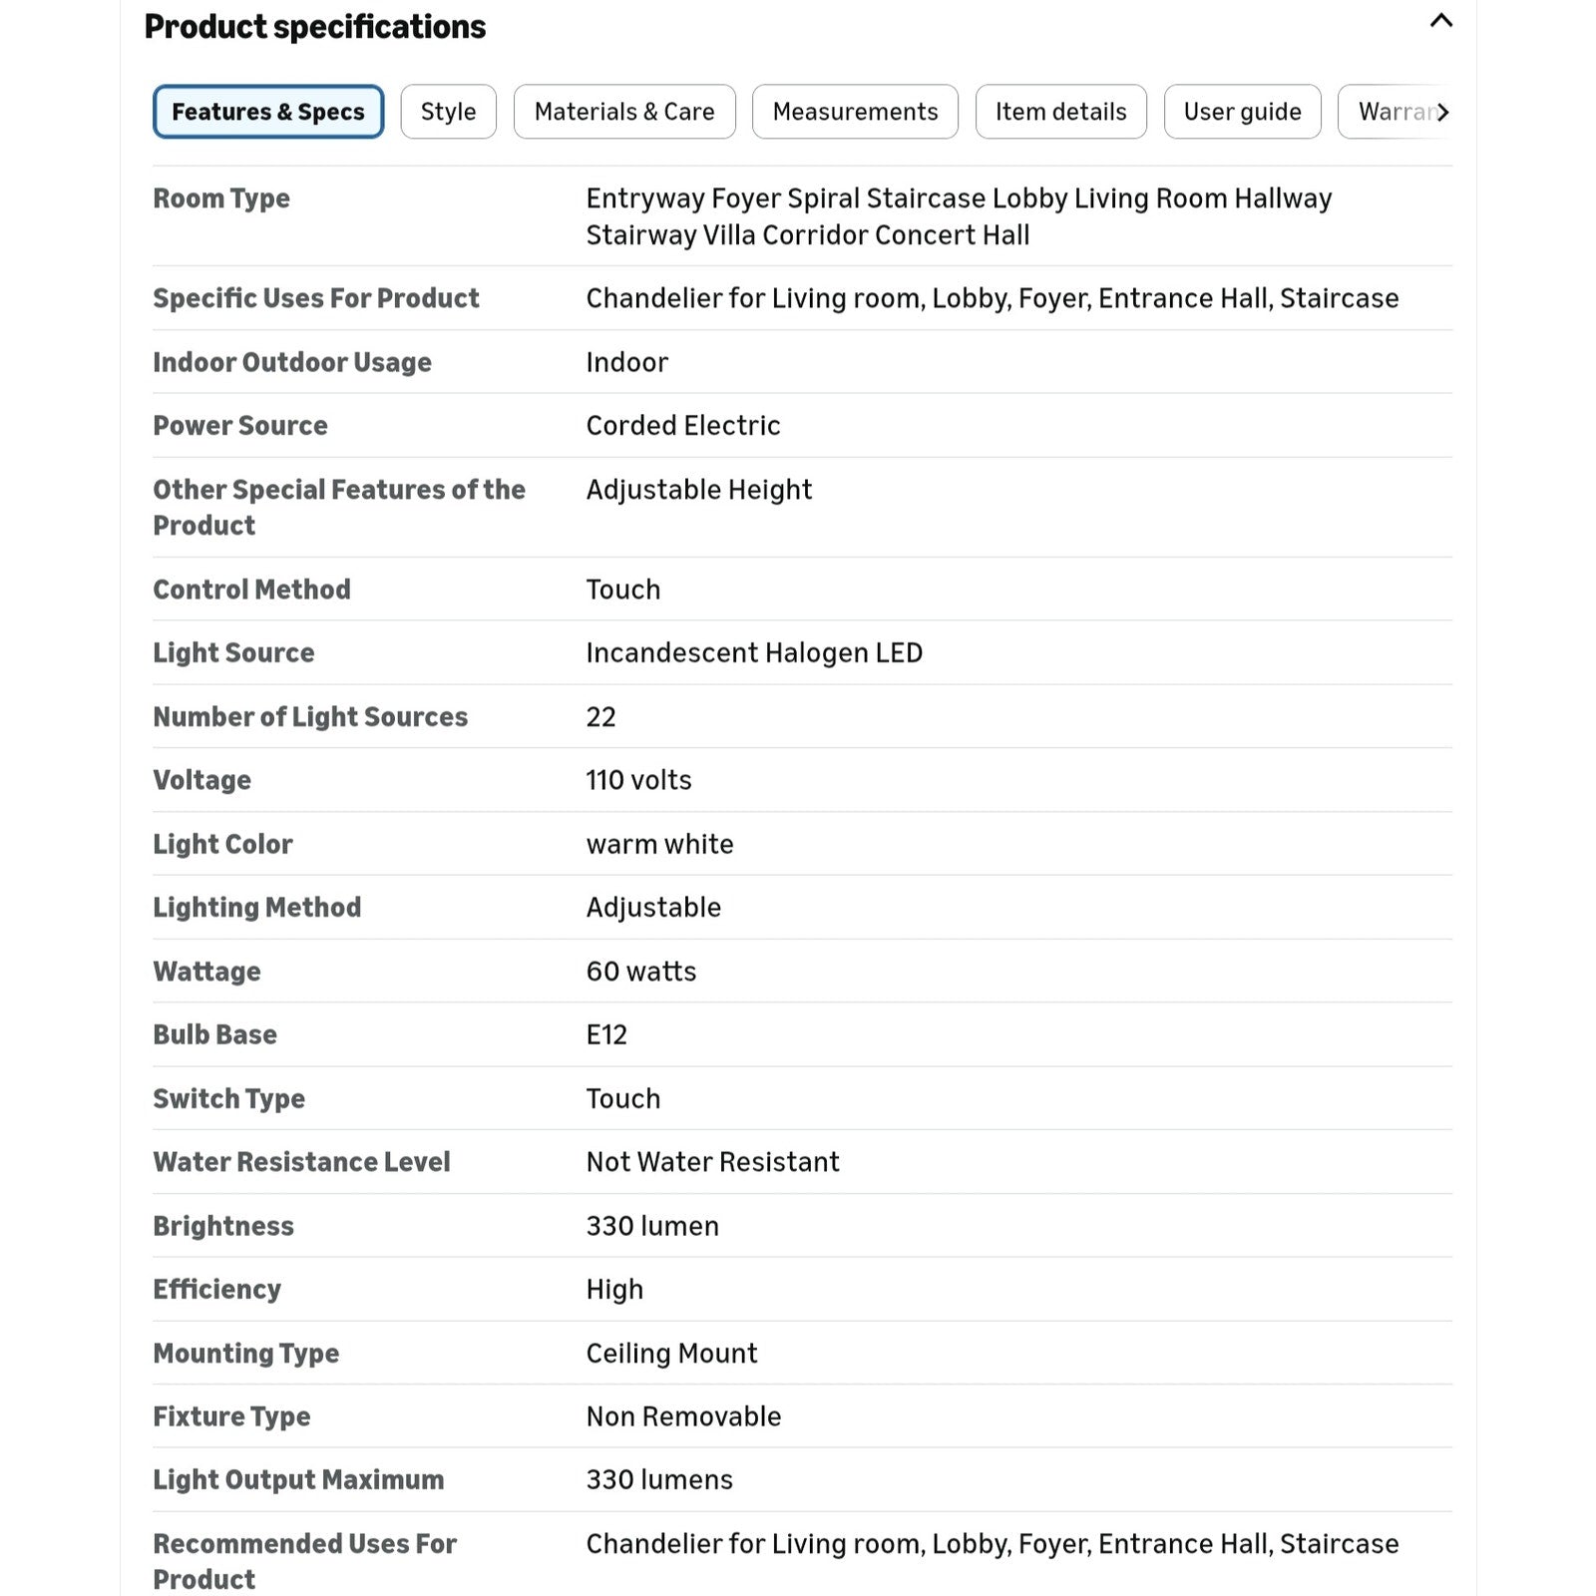Click the Fixture Type label
This screenshot has width=1596, height=1596.
click(231, 1416)
